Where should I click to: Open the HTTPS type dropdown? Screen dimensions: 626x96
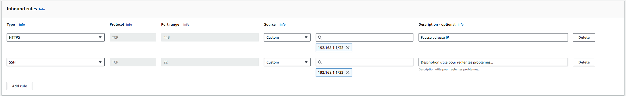point(56,37)
